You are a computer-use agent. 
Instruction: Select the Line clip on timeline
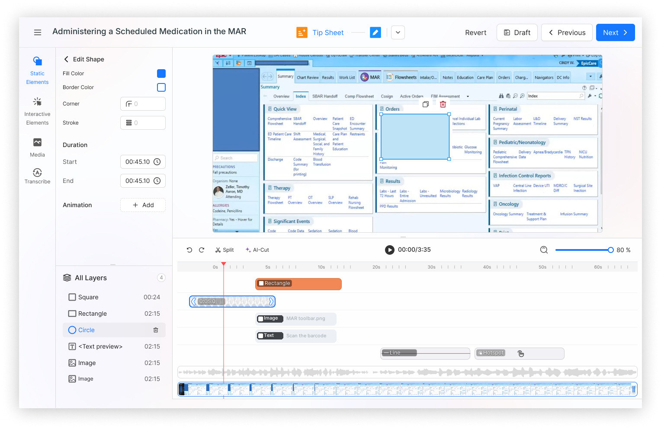point(425,353)
